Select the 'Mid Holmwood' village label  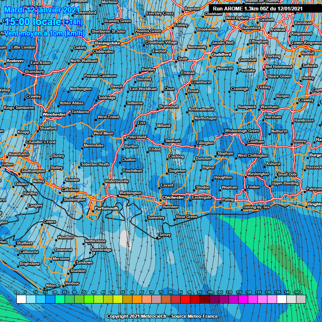pos(278,67)
